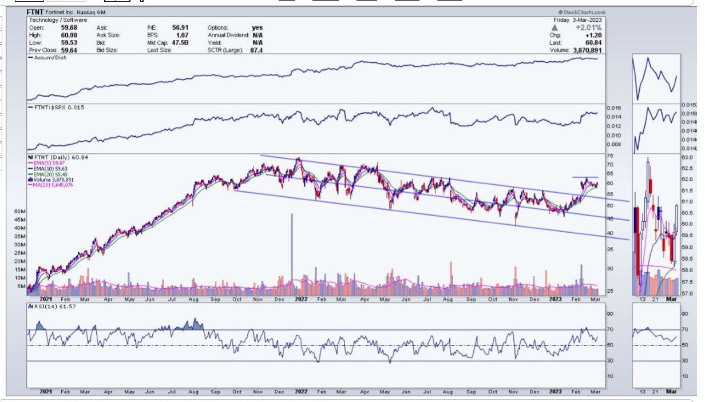Click the Volume value 3,870,891 in the header
The image size is (705, 402).
click(x=588, y=50)
